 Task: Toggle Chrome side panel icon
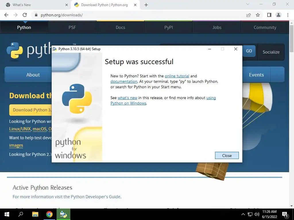tap(269, 15)
